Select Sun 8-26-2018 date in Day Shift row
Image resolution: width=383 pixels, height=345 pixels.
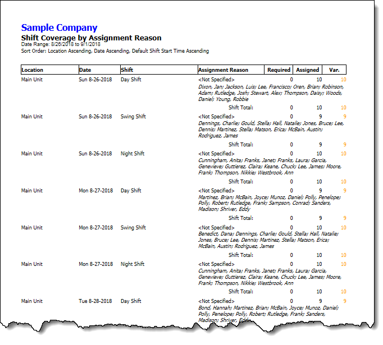95,80
